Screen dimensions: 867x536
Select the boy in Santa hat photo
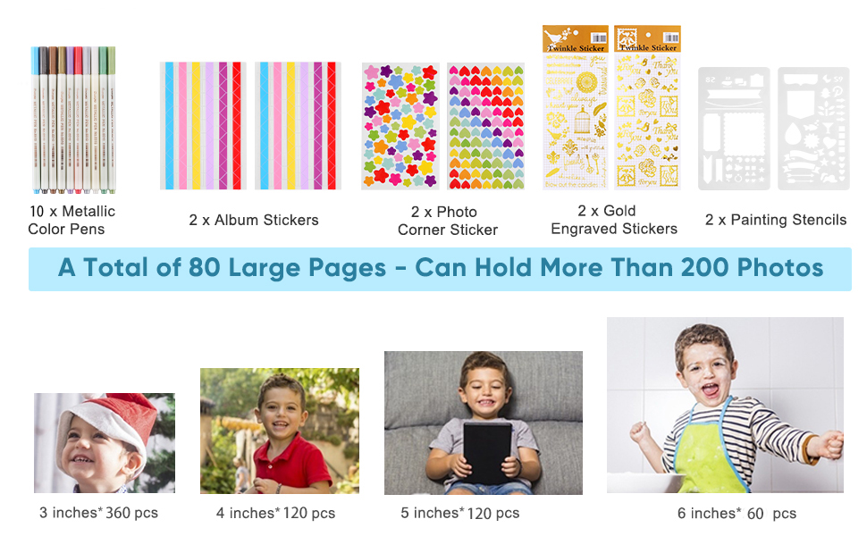point(105,443)
